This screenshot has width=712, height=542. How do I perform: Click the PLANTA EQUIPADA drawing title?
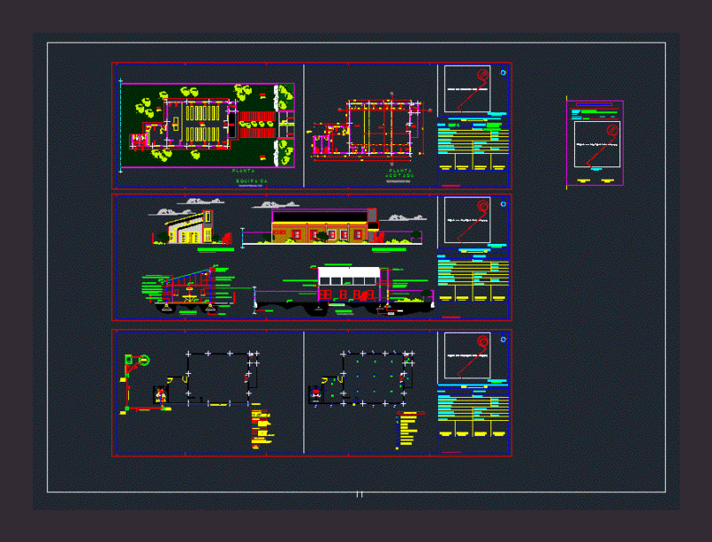[249, 176]
